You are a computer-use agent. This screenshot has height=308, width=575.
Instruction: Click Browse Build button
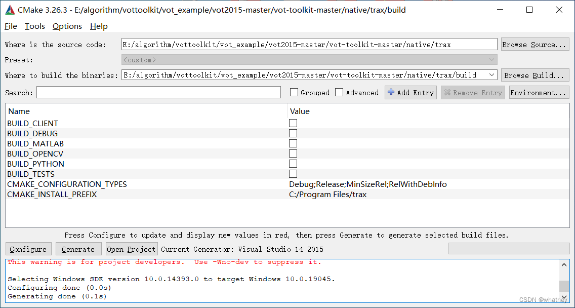tap(535, 75)
